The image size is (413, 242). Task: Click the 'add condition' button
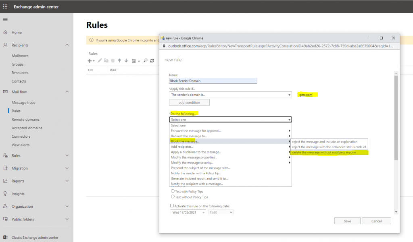pos(189,102)
